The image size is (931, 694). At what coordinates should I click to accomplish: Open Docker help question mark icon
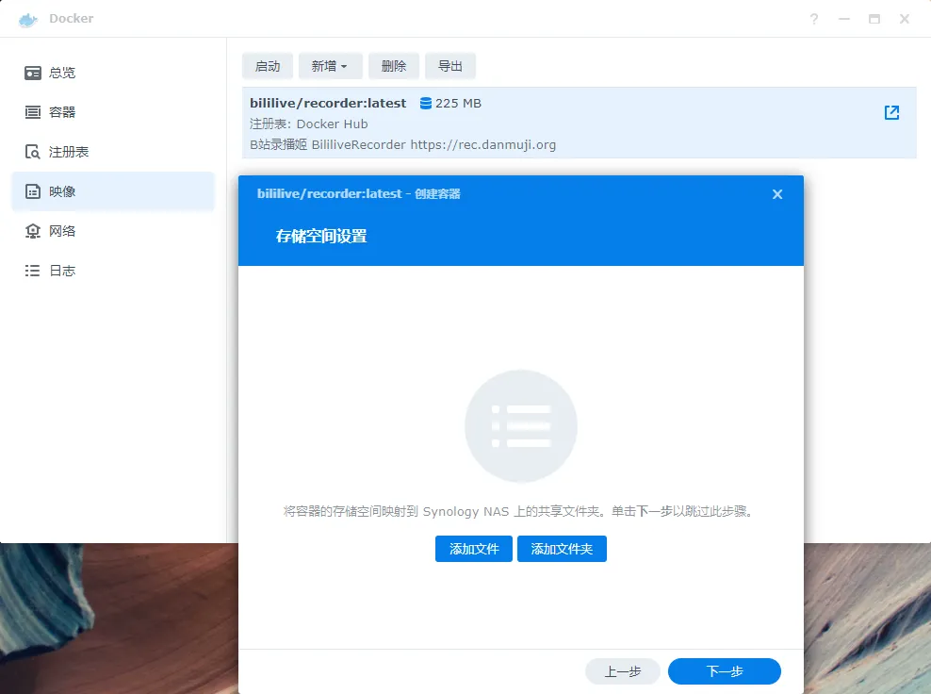(x=814, y=19)
